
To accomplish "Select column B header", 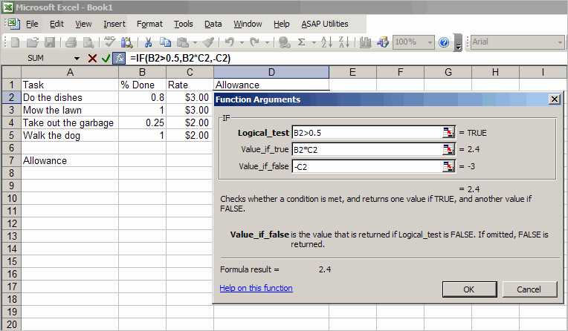I will (x=142, y=72).
